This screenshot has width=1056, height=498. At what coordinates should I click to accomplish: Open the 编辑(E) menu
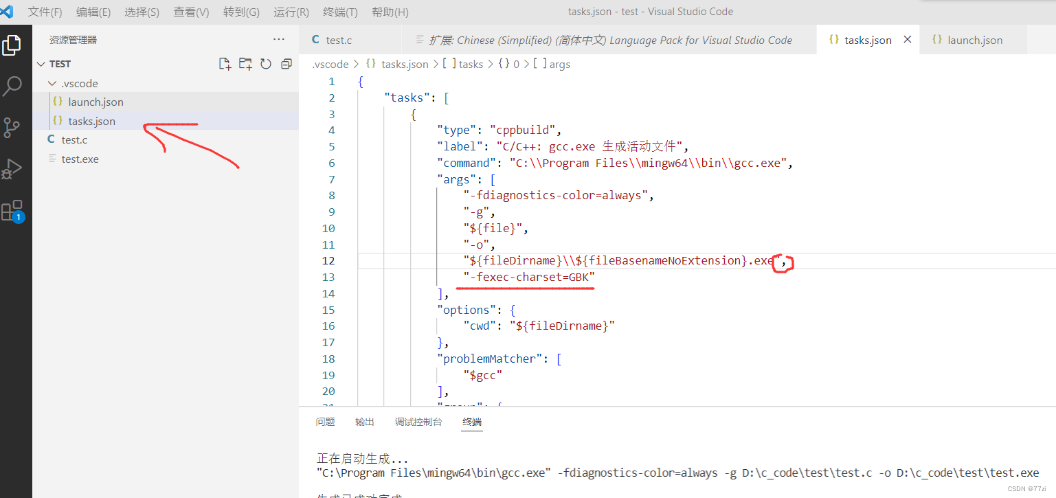[93, 12]
